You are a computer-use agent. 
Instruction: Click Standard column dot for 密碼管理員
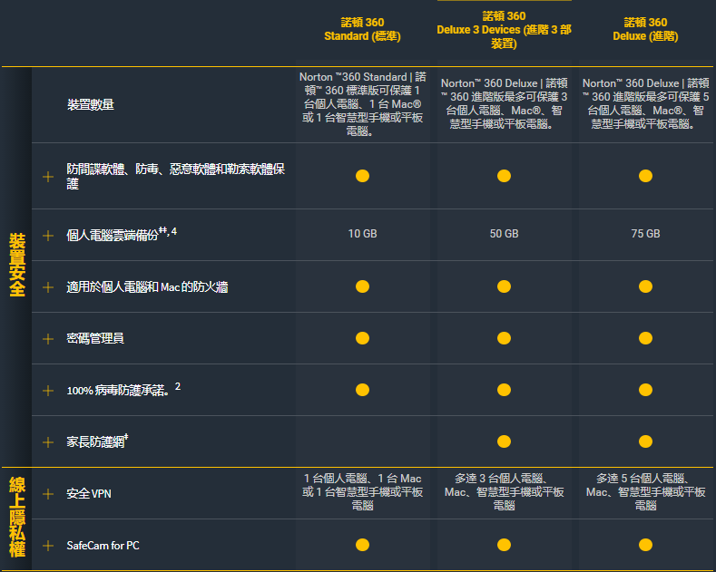(x=362, y=338)
